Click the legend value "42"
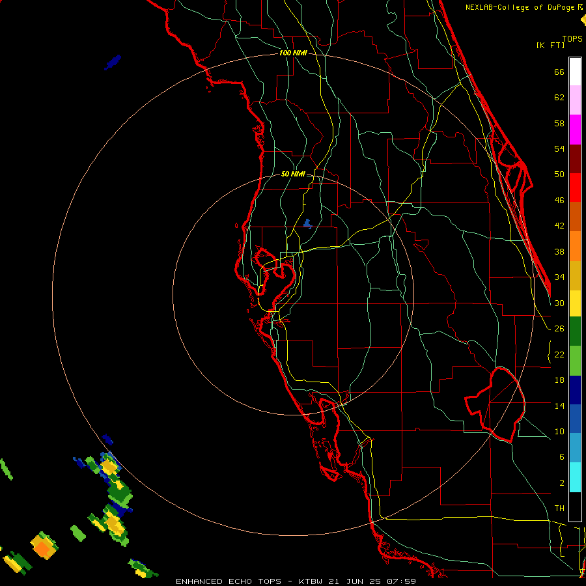The image size is (586, 586). pyautogui.click(x=559, y=226)
